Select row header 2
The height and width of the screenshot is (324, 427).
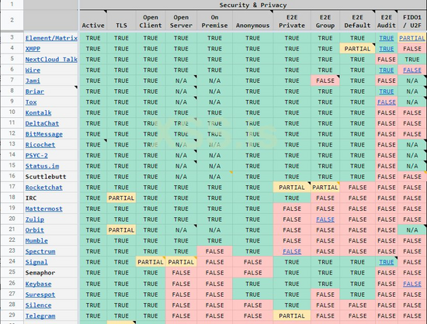[12, 20]
